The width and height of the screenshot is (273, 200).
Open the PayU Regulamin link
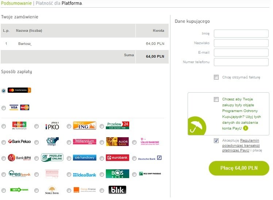click(244, 140)
